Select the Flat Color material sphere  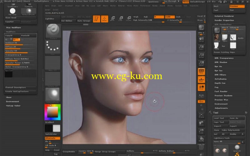(12, 11)
